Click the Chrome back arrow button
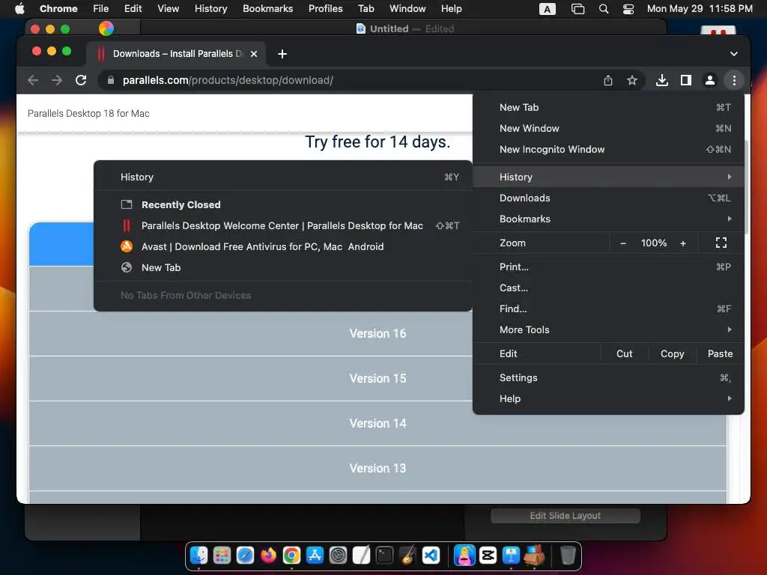The height and width of the screenshot is (575, 767). pos(33,80)
